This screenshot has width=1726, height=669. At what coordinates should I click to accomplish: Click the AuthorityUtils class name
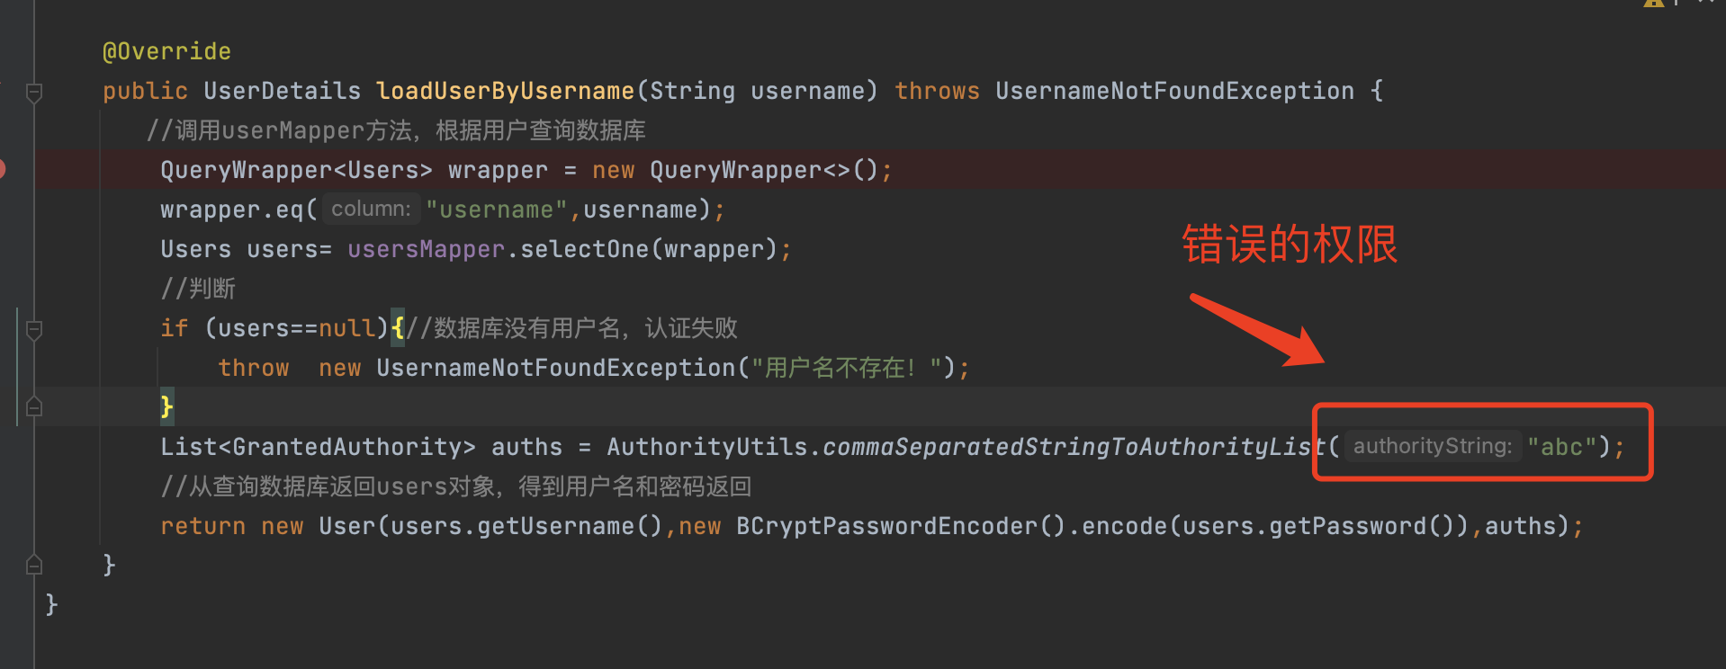point(706,447)
